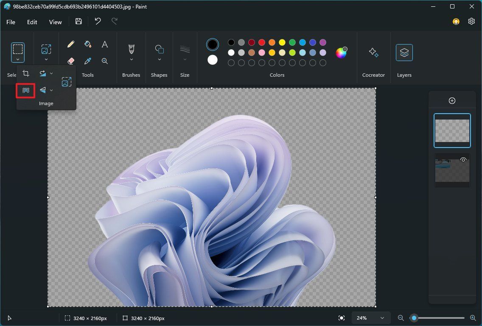The image size is (482, 326).
Task: Select the Text tool
Action: pos(104,44)
